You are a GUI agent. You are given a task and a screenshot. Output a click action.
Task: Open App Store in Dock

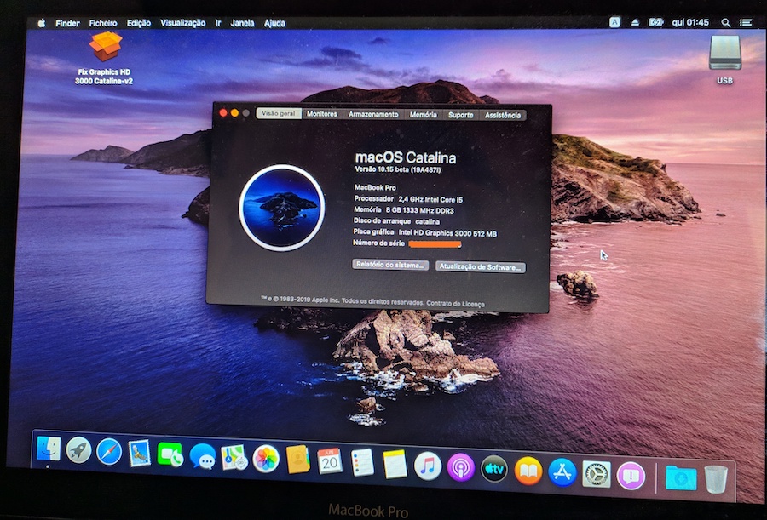tap(562, 472)
